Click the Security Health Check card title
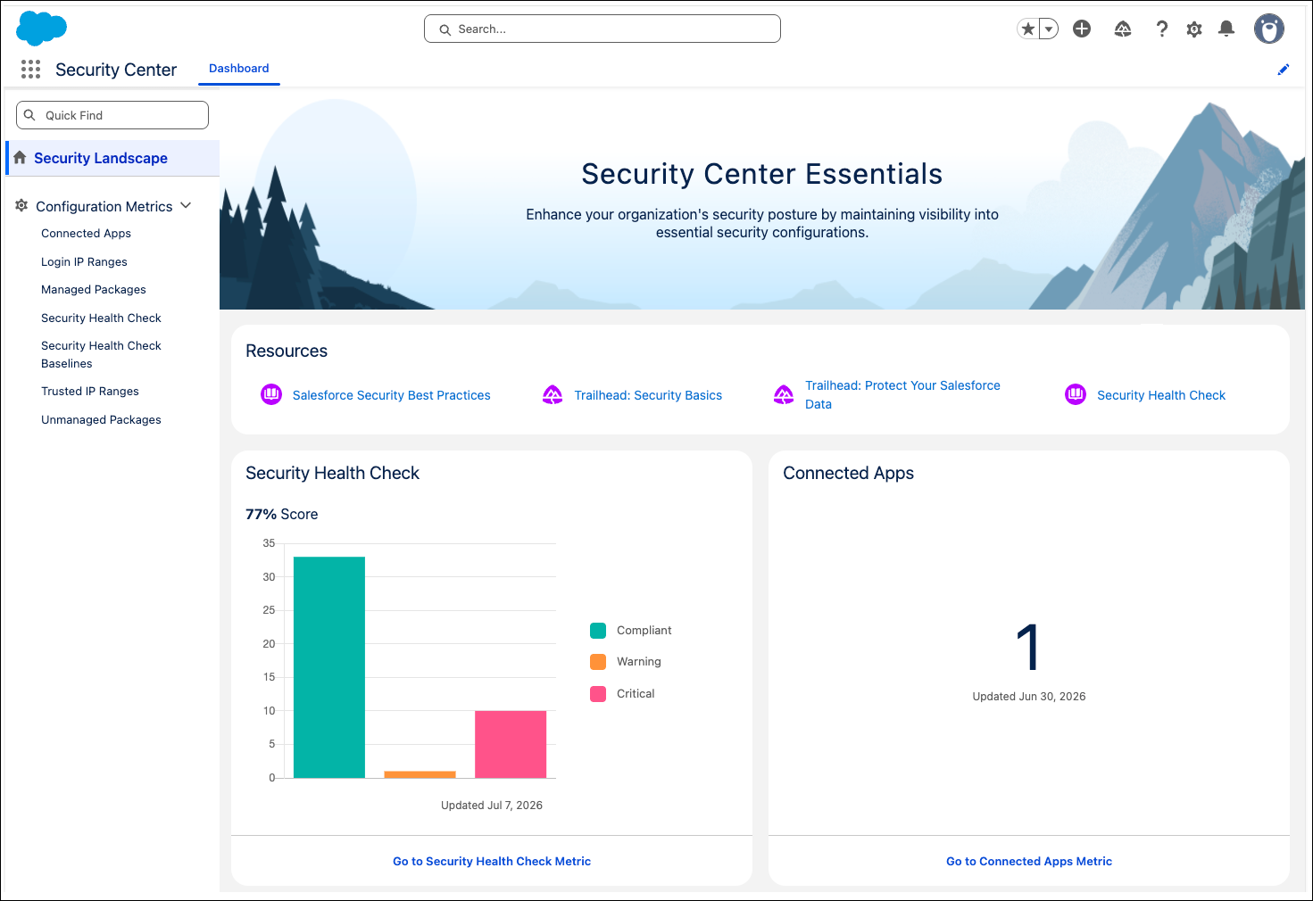Viewport: 1313px width, 901px height. pos(332,474)
